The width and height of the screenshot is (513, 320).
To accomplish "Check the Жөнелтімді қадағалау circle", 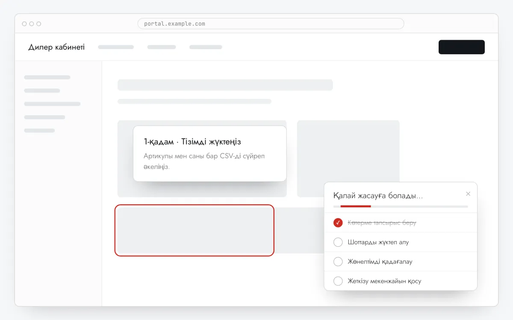I will pos(338,262).
